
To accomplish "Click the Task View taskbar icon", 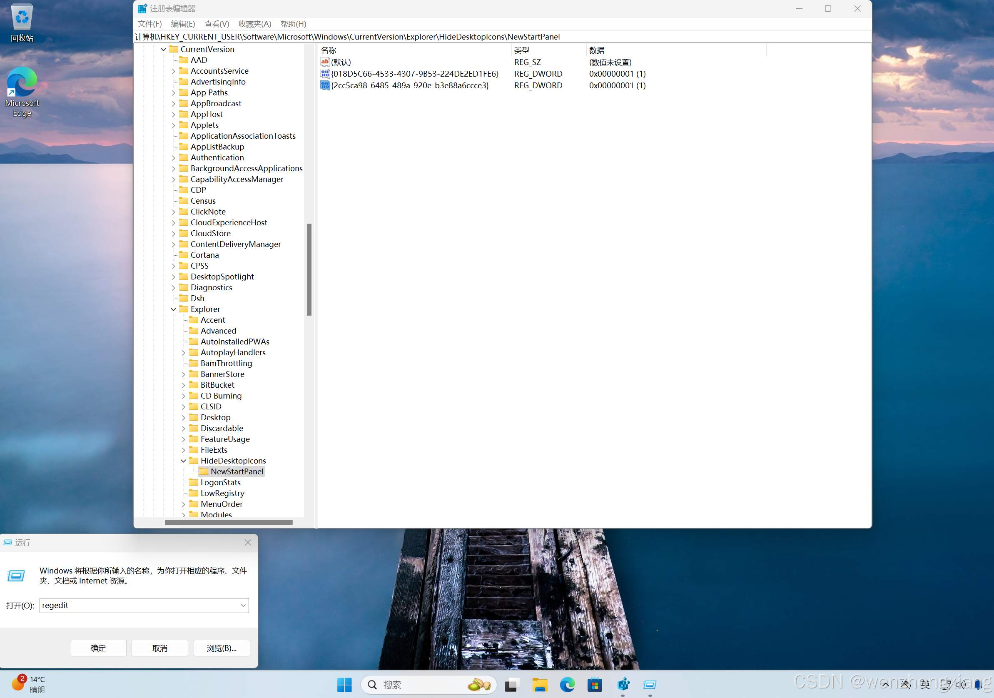I will click(x=511, y=685).
